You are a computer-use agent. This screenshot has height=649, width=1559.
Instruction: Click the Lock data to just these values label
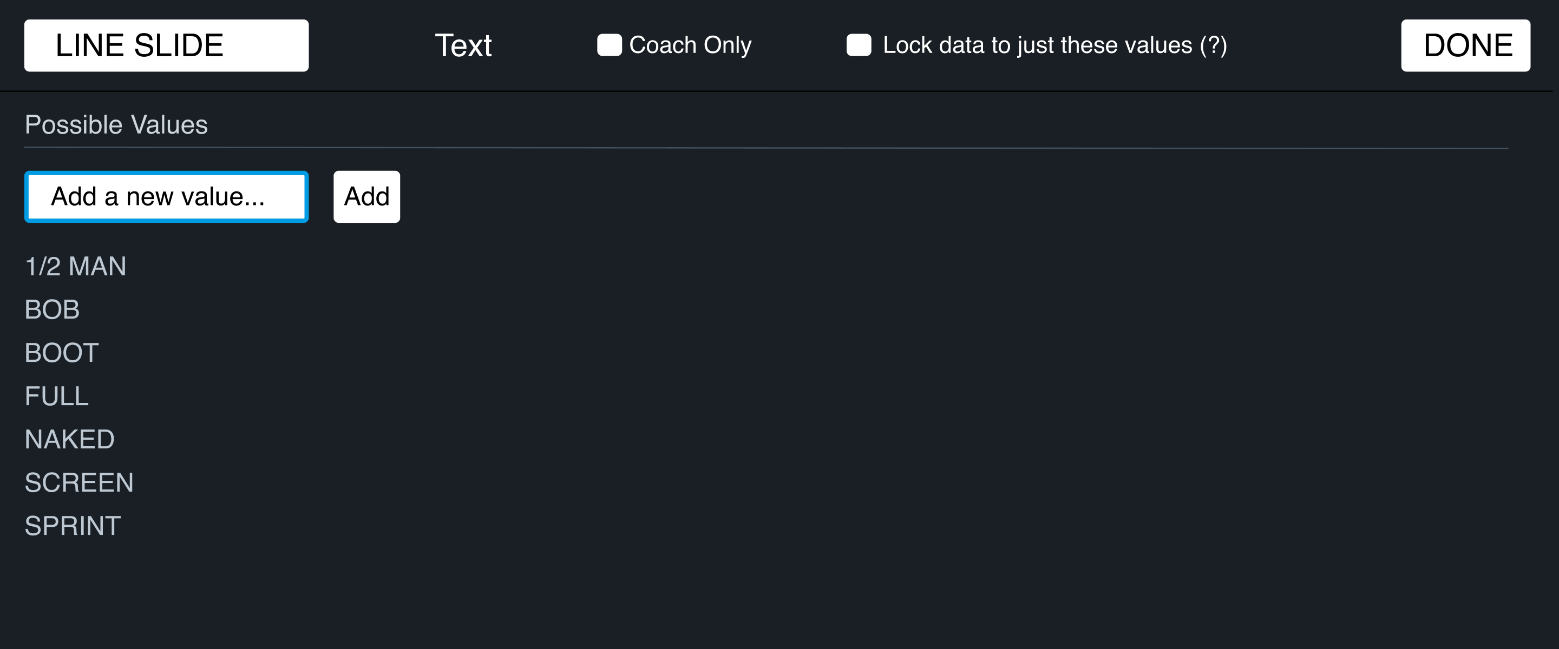pos(1037,45)
